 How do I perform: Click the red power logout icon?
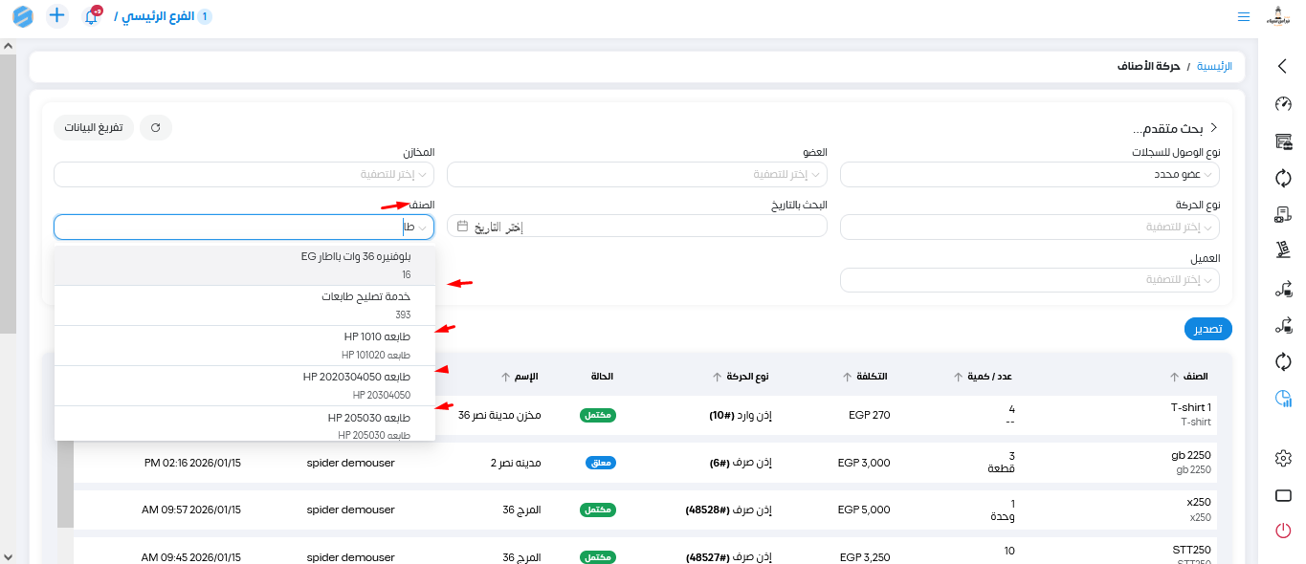click(1283, 531)
